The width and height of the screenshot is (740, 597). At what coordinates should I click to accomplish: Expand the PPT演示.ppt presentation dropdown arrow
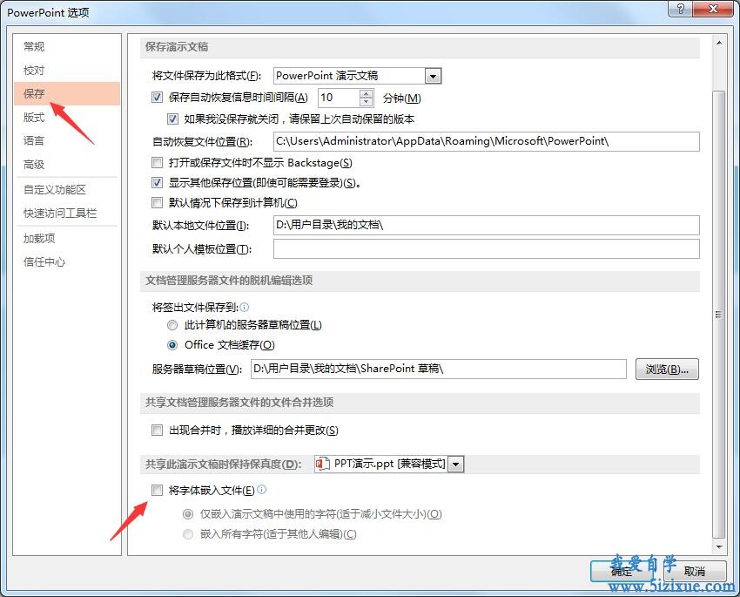click(x=456, y=465)
